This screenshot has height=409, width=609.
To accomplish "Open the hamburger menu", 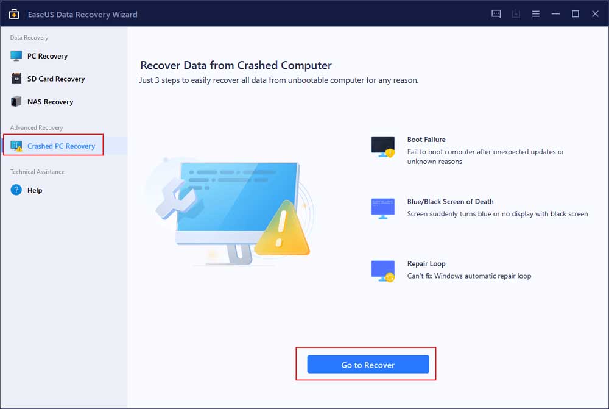I will coord(535,14).
